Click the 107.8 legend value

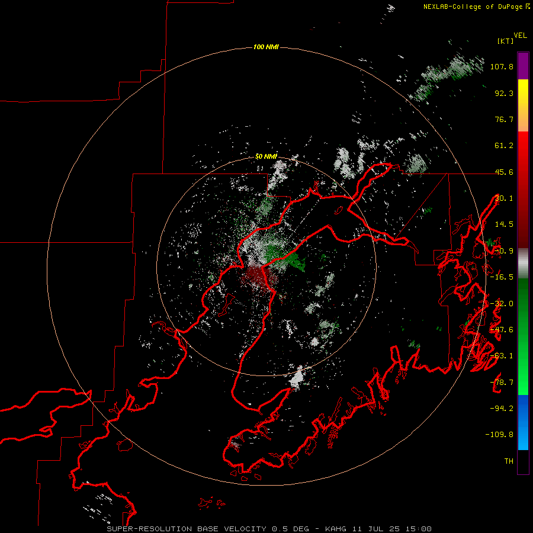(502, 66)
